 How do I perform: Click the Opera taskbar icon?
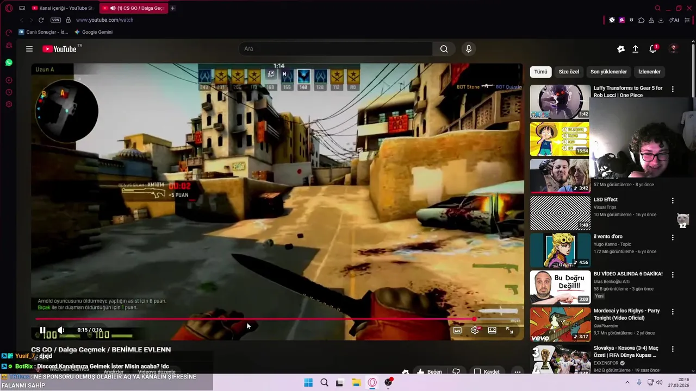(372, 382)
